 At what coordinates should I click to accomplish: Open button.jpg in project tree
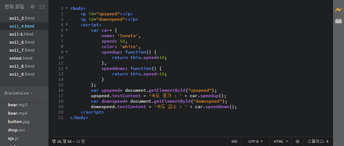point(19,122)
